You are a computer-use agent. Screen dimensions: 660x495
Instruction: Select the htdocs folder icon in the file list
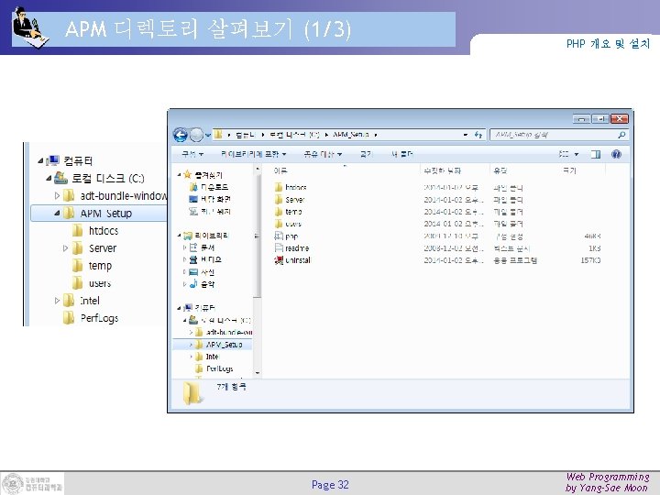[x=279, y=187]
